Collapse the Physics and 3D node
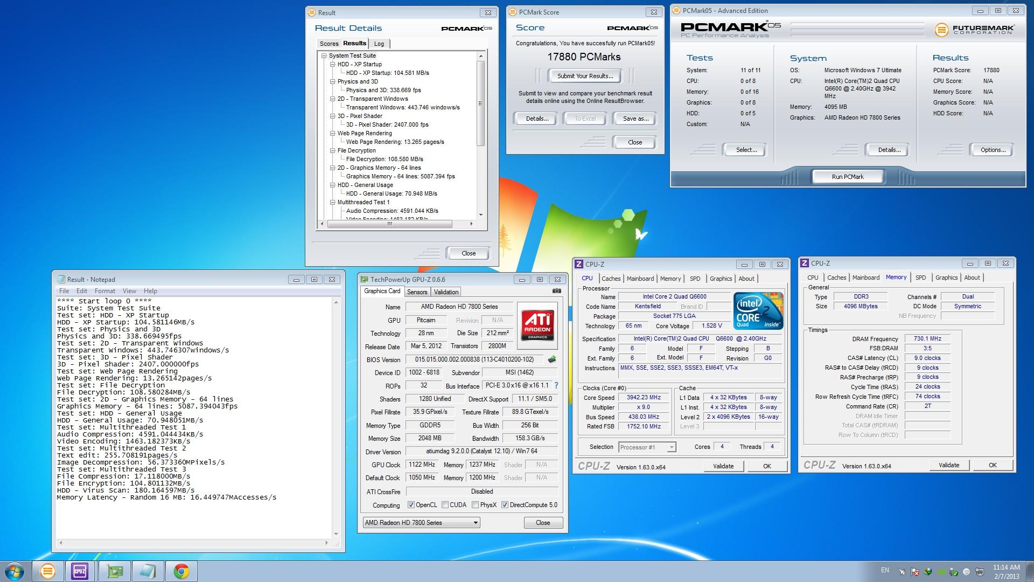1034x582 pixels. 332,81
